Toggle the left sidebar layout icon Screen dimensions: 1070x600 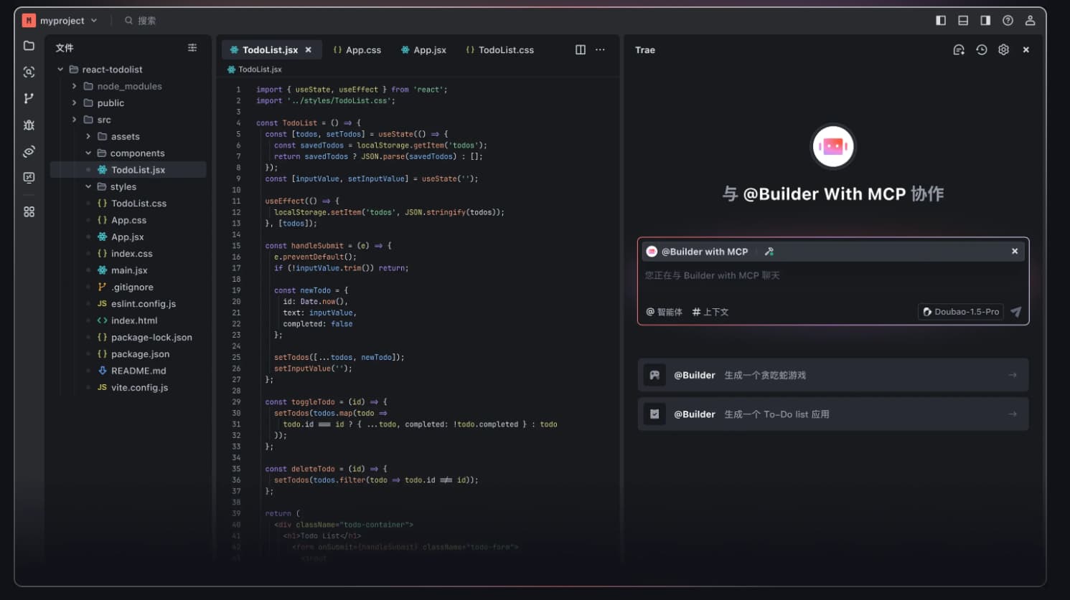(941, 20)
